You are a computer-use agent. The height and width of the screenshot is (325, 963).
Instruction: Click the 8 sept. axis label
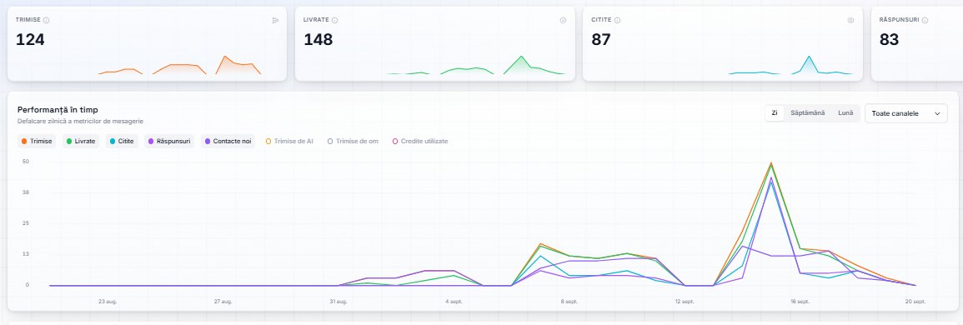[569, 302]
